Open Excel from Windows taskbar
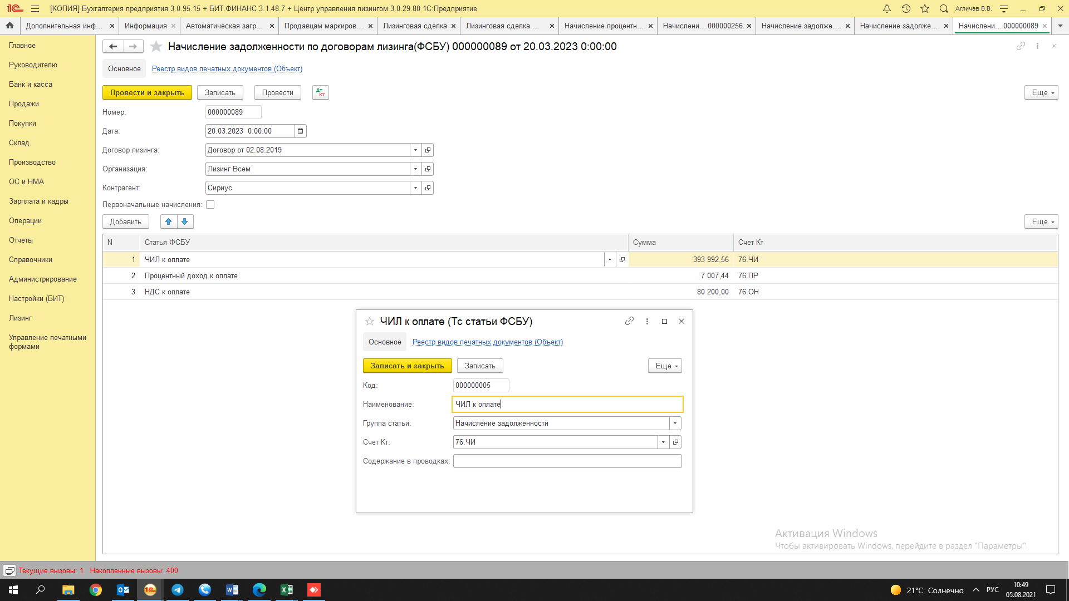1069x601 pixels. [x=287, y=590]
